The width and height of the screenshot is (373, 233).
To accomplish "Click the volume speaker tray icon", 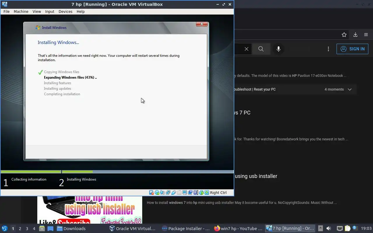I will click(x=329, y=229).
